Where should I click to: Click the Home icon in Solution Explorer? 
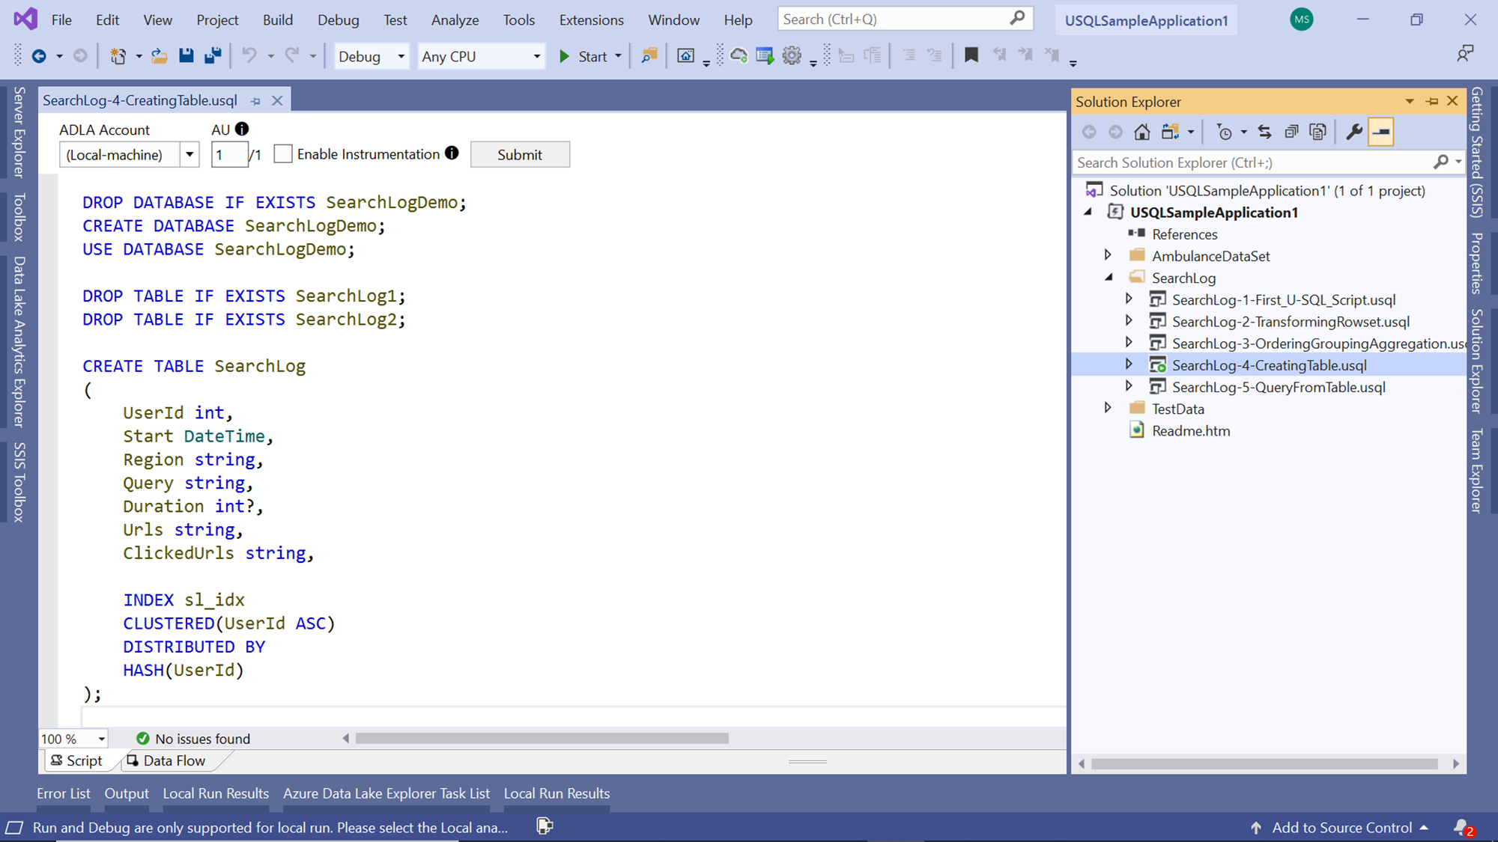pyautogui.click(x=1141, y=132)
